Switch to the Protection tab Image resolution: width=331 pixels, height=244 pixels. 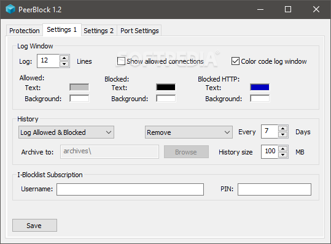point(25,31)
